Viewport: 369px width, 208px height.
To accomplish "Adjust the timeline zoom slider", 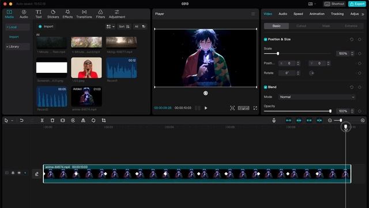I will [x=341, y=120].
